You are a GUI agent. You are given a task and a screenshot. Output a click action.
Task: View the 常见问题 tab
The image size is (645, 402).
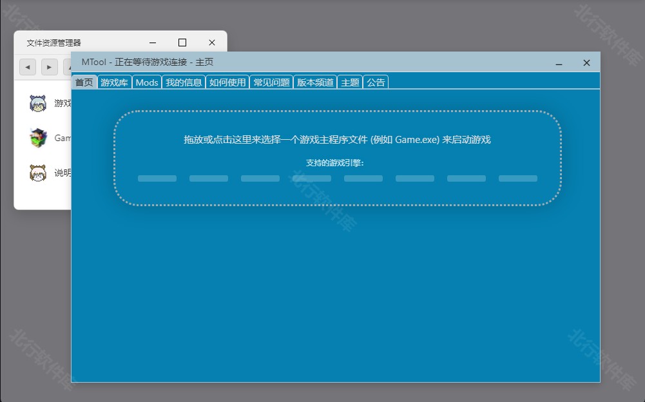pyautogui.click(x=271, y=82)
